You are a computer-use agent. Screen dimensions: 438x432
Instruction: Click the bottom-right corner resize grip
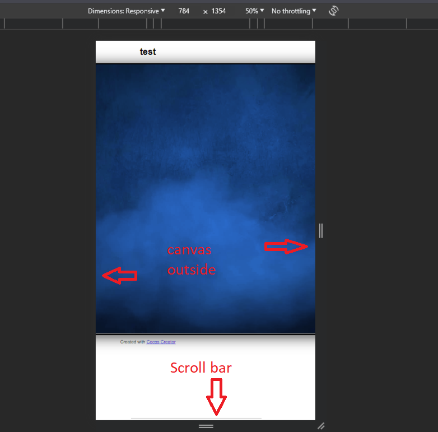(x=321, y=426)
